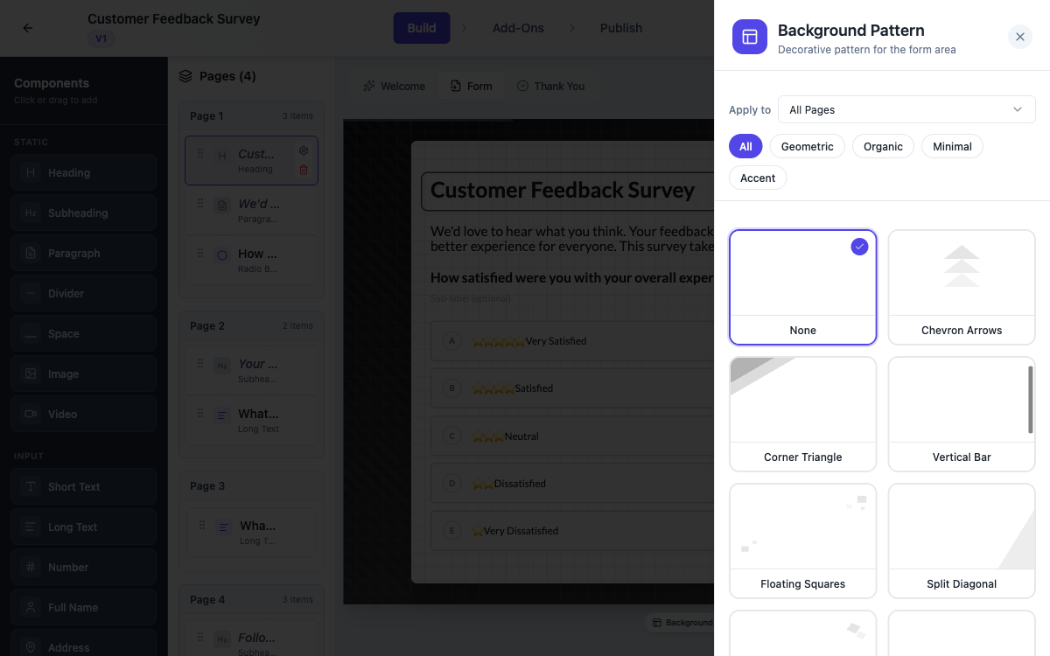Add an Image component
The image size is (1050, 656).
(84, 374)
